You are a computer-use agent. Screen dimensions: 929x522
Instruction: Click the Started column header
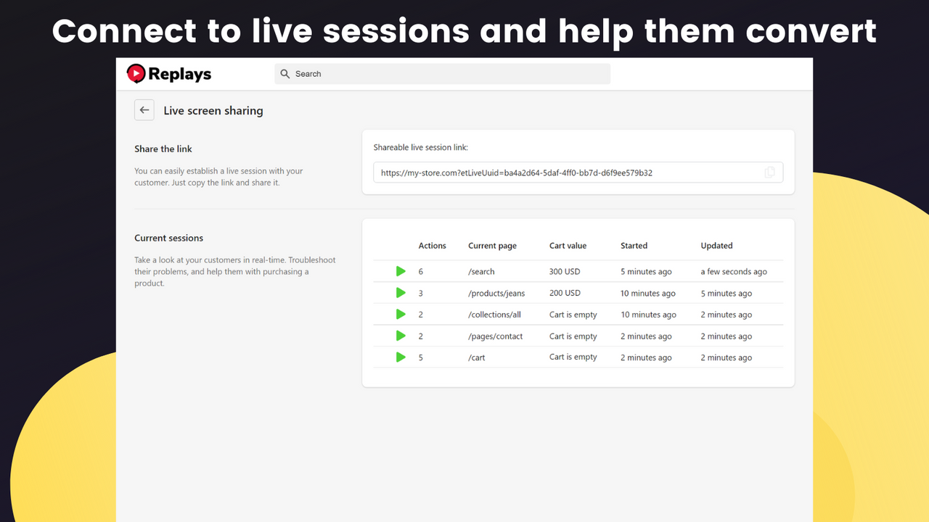tap(634, 245)
